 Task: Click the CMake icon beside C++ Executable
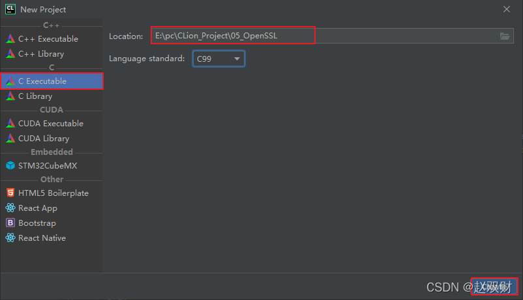[10, 38]
